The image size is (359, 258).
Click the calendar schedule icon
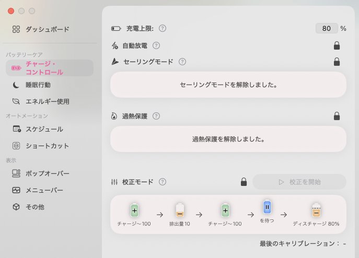[x=17, y=129]
